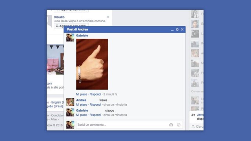
Task: Open first contact avatar in chat sidebar
Action: [x=195, y=14]
